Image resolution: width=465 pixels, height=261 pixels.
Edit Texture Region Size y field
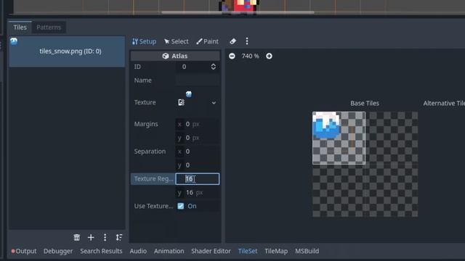tap(198, 192)
